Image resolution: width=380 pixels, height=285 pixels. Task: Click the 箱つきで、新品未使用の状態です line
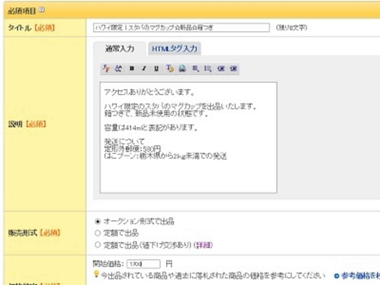(156, 114)
